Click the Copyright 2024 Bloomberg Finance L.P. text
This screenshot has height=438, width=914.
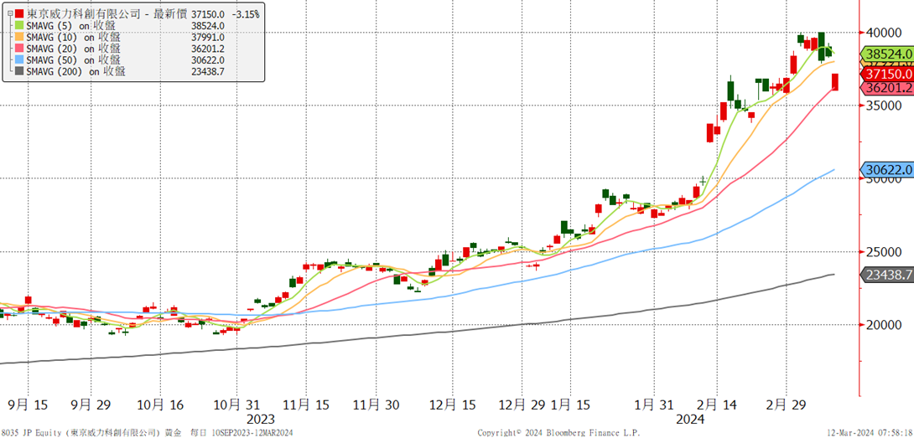558,433
